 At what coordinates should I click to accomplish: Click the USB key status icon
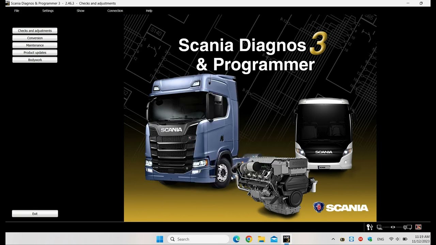(370, 227)
